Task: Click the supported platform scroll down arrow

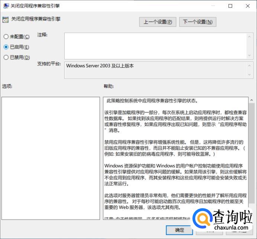Action: click(x=249, y=75)
